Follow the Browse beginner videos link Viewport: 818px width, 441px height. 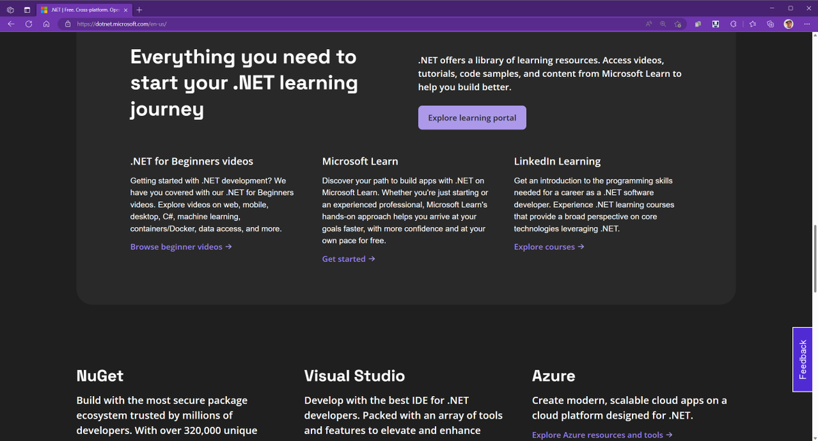tap(181, 247)
